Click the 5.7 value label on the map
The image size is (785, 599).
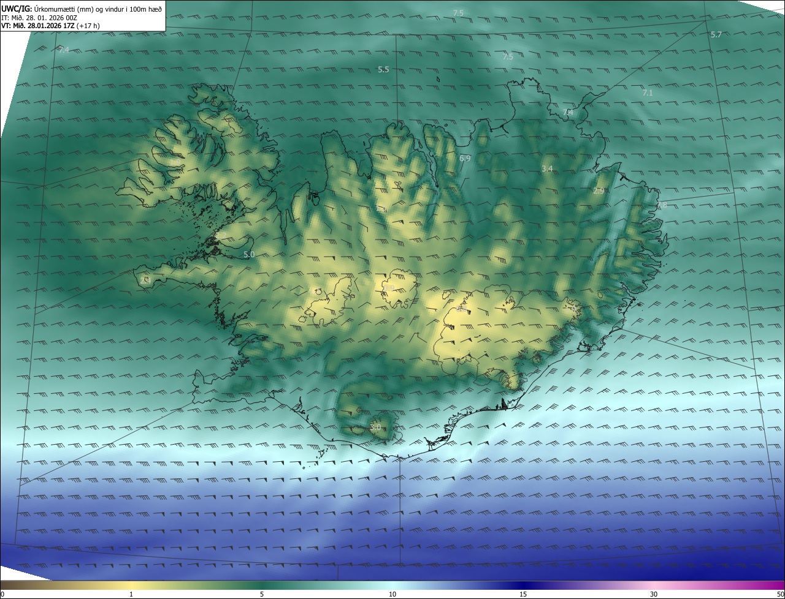click(x=716, y=35)
